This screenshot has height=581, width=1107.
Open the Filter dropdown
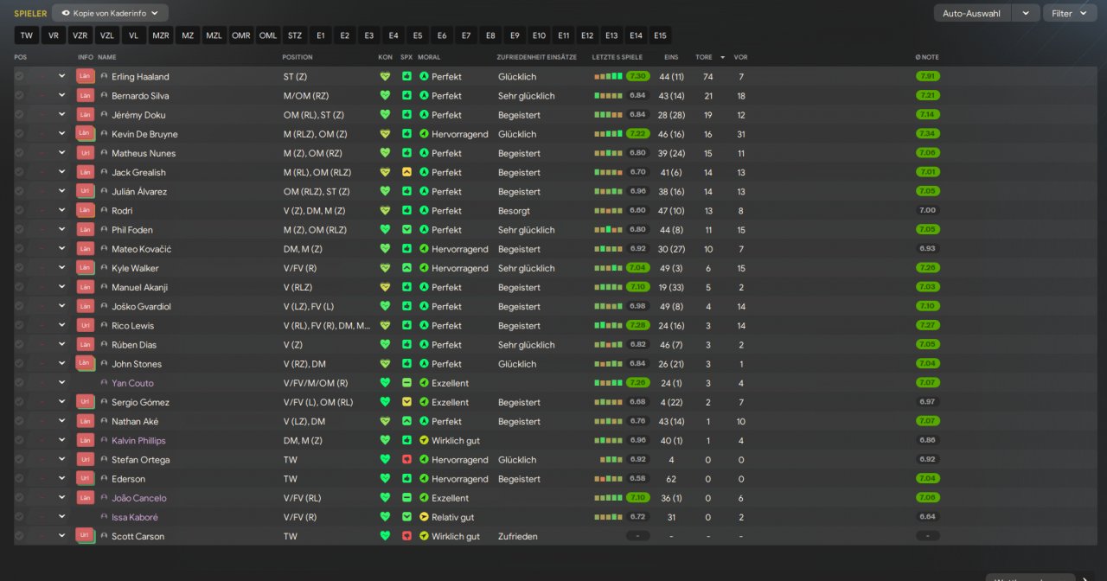pos(1070,13)
